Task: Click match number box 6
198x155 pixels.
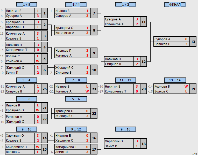Action: coord(45,70)
